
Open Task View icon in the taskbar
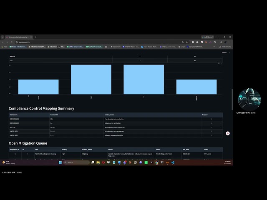point(93,162)
